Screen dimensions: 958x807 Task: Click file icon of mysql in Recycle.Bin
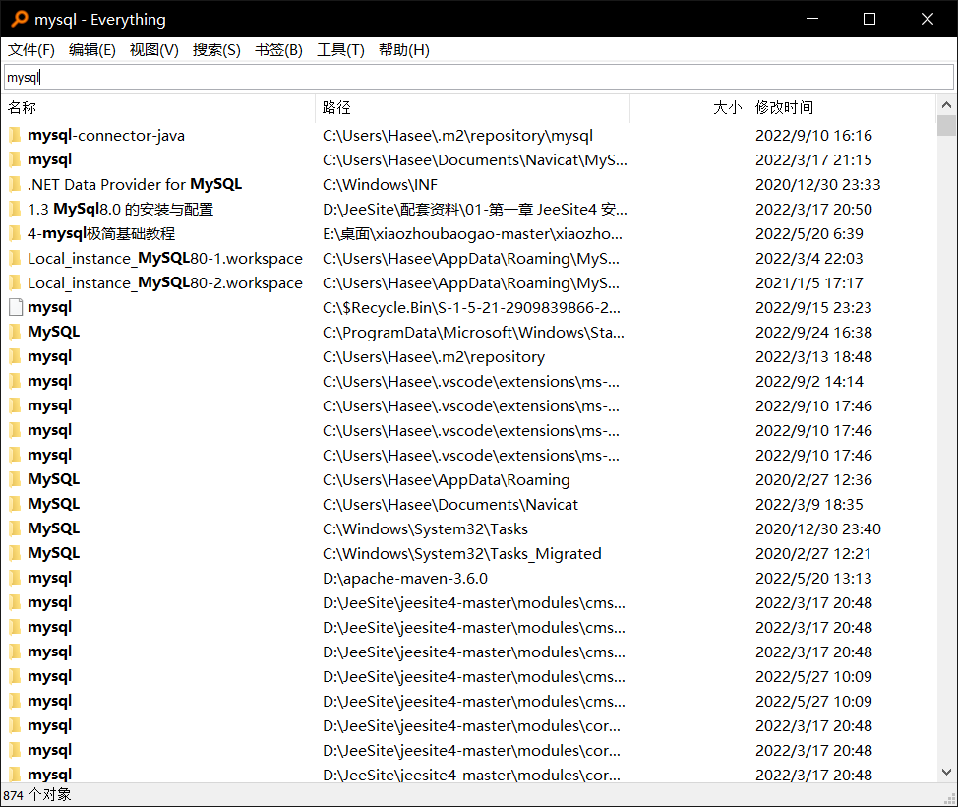pyautogui.click(x=16, y=307)
